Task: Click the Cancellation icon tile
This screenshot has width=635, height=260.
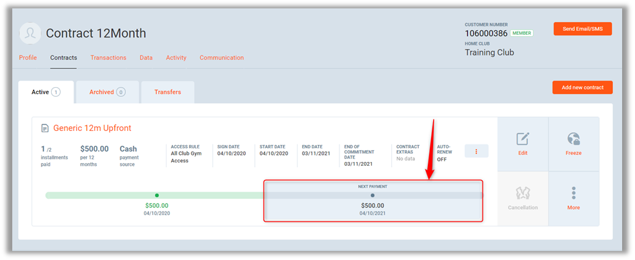Action: [x=523, y=194]
